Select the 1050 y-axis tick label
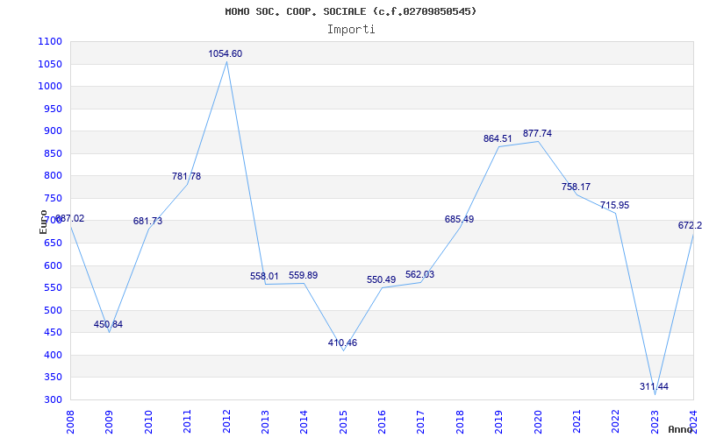702x438 pixels. point(51,64)
